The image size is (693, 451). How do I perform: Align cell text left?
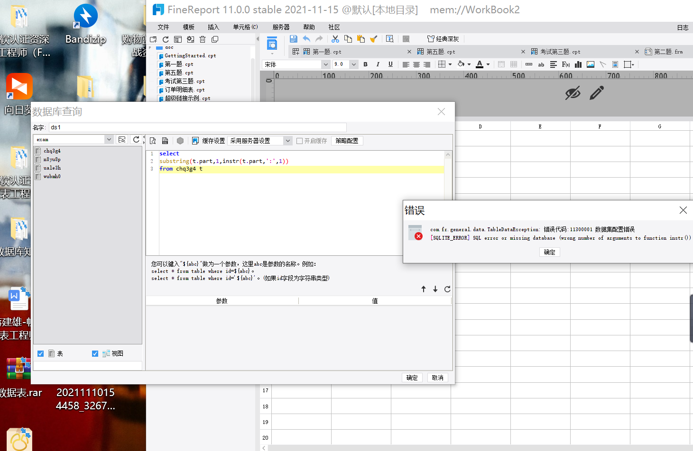click(406, 64)
